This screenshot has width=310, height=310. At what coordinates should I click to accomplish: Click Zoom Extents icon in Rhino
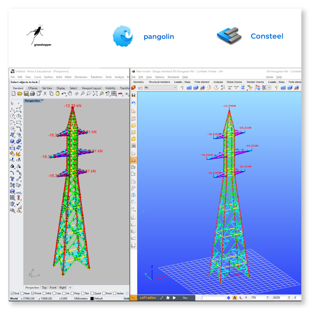pos(95,94)
